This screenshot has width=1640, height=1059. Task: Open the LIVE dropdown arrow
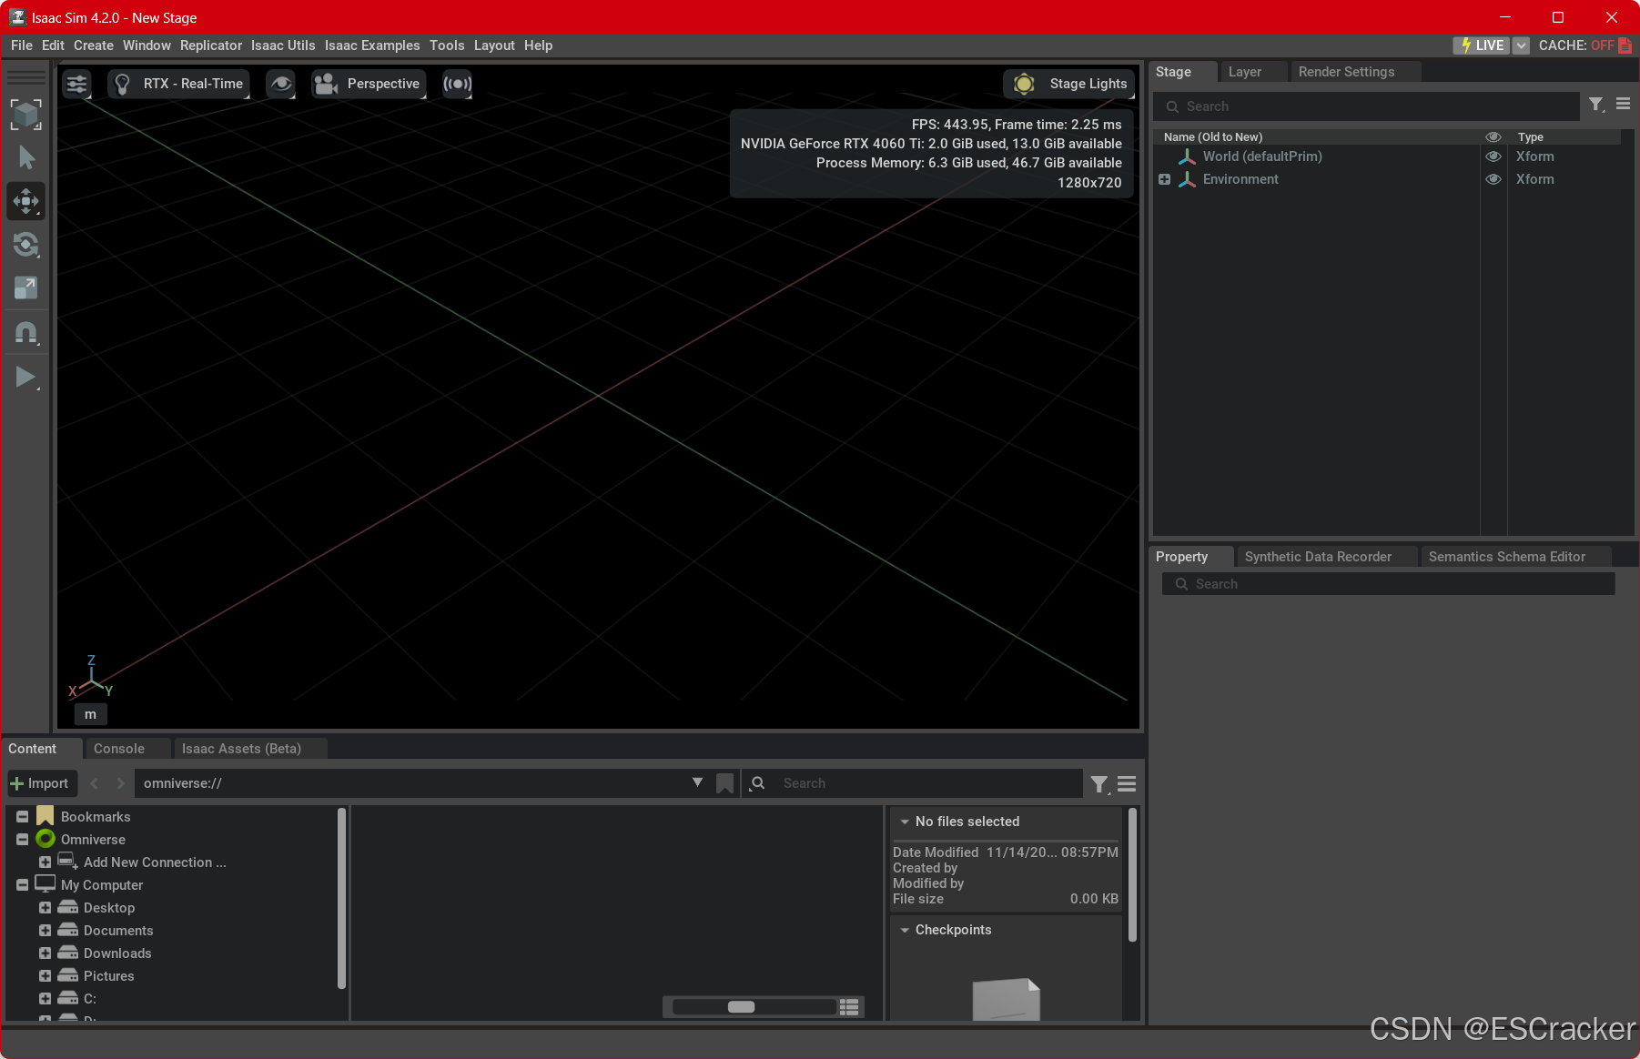coord(1521,45)
